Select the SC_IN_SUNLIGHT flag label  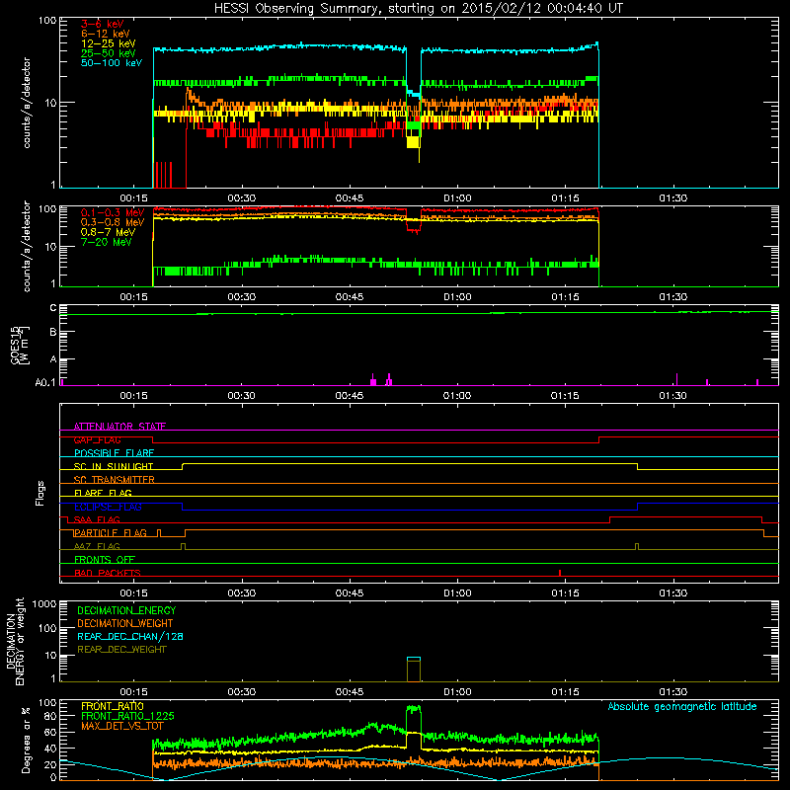tap(113, 466)
